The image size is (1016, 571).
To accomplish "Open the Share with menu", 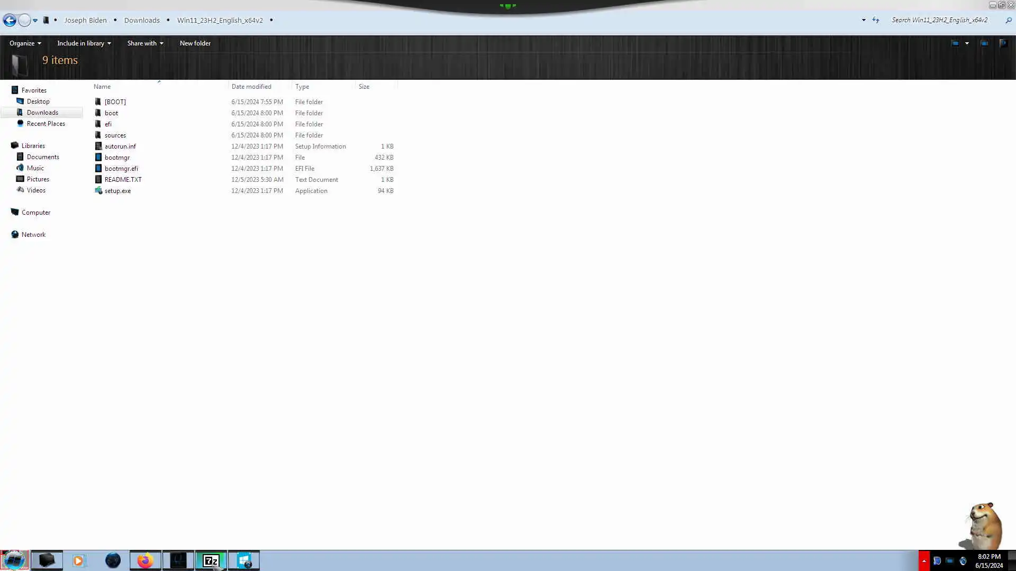I will coord(144,43).
